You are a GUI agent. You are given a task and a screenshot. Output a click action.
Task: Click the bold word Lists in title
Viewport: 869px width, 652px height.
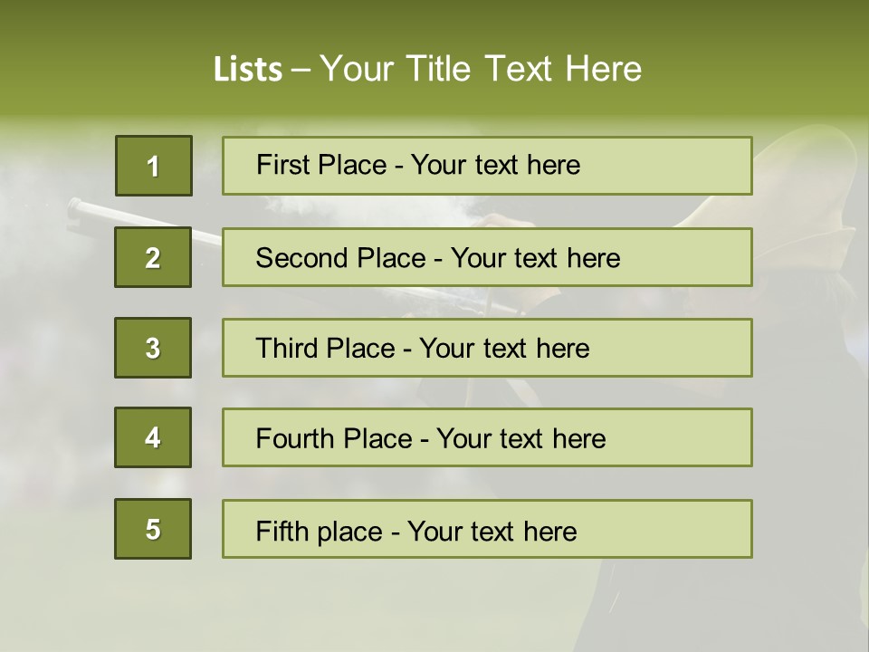tap(248, 70)
